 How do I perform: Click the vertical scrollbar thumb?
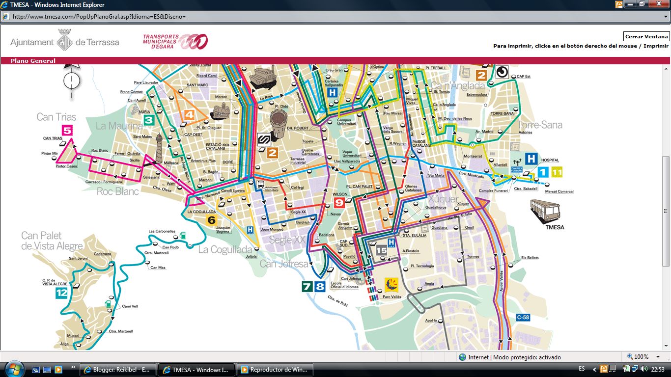[666, 211]
